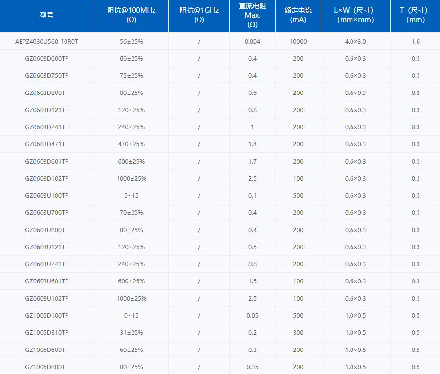Select model GZ0603D102TF
Viewport: 440px width, 374px height.
46,179
